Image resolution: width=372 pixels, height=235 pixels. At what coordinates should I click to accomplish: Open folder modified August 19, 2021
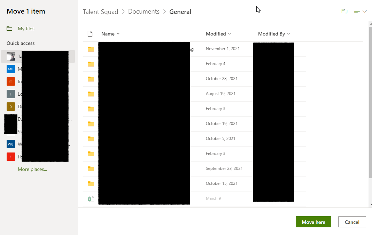pos(91,94)
